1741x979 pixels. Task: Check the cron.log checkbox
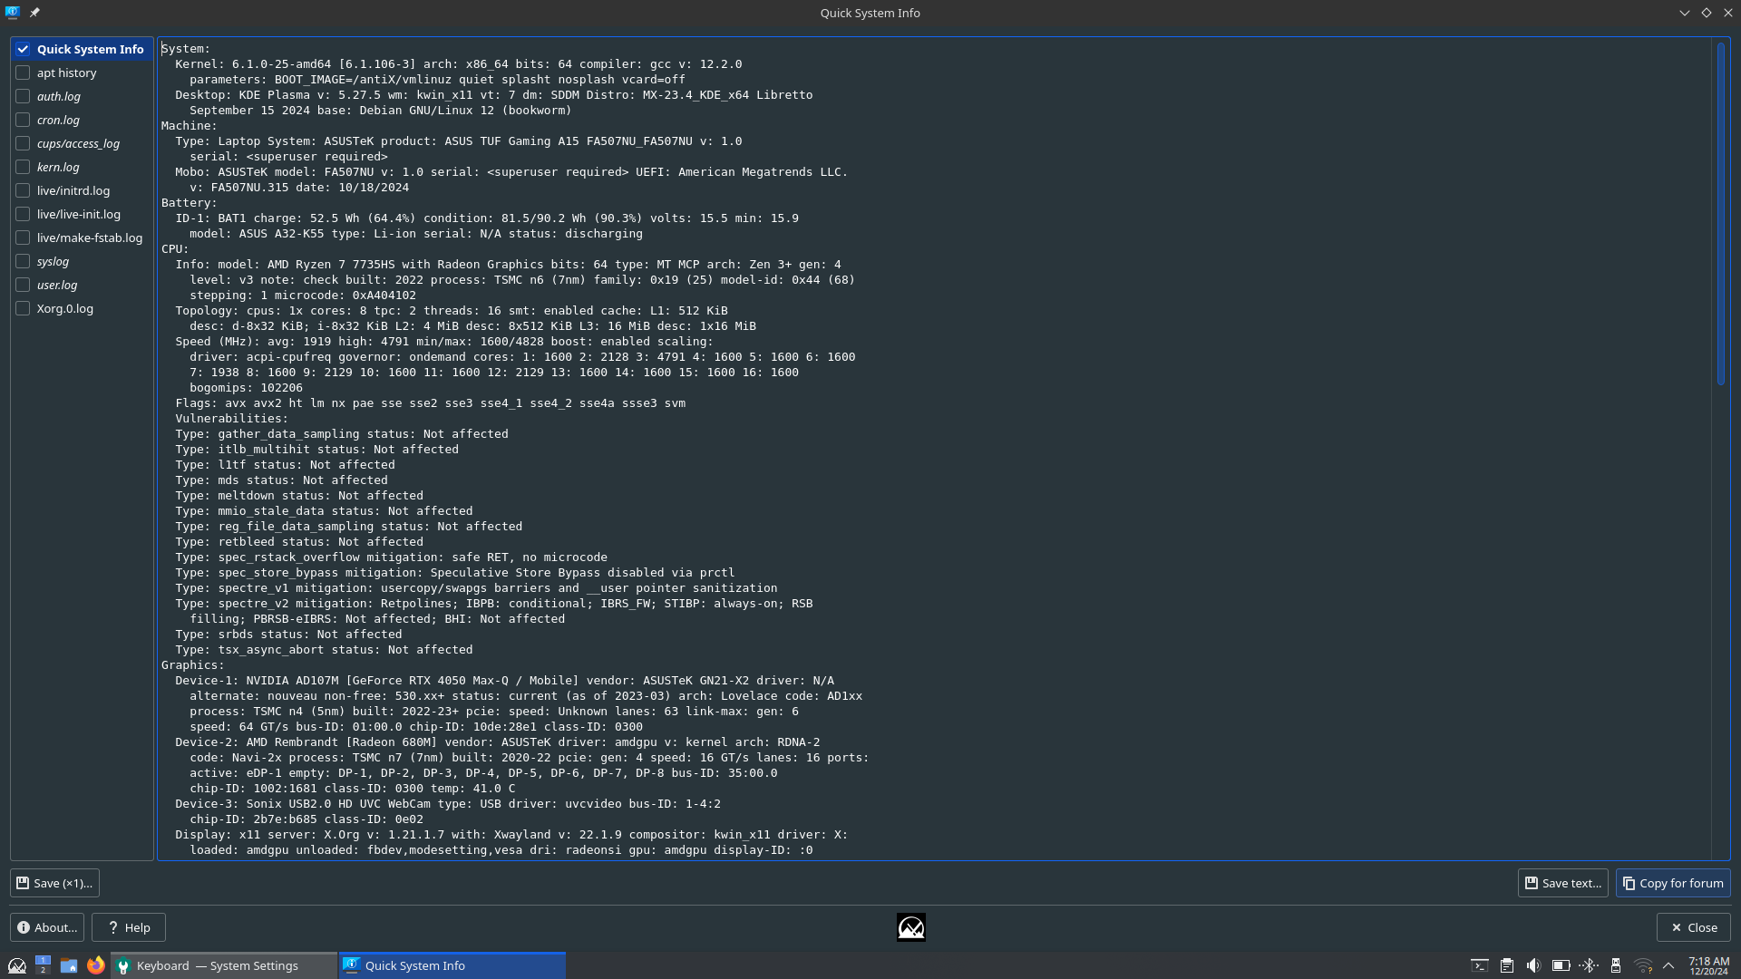(23, 120)
